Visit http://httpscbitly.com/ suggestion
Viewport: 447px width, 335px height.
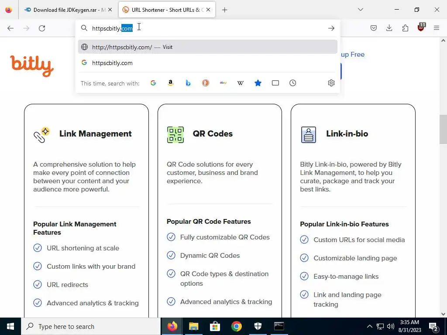pos(207,47)
